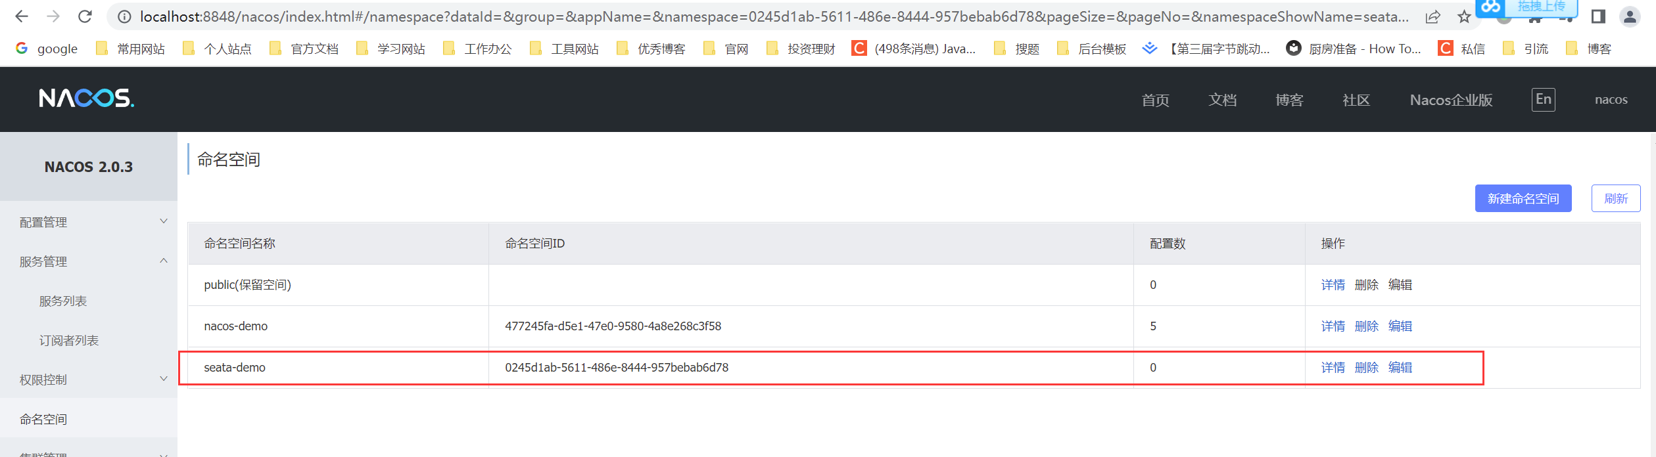Click the share page icon

(x=1432, y=17)
